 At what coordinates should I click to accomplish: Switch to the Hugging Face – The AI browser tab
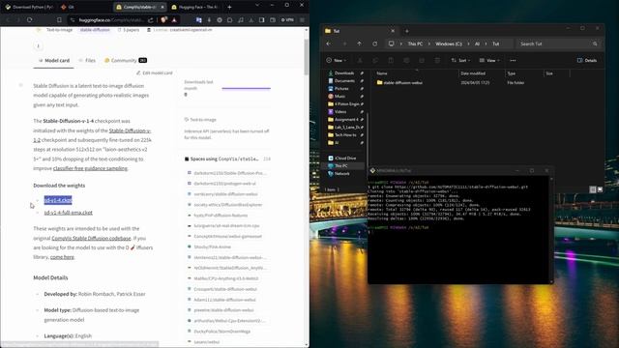click(195, 7)
